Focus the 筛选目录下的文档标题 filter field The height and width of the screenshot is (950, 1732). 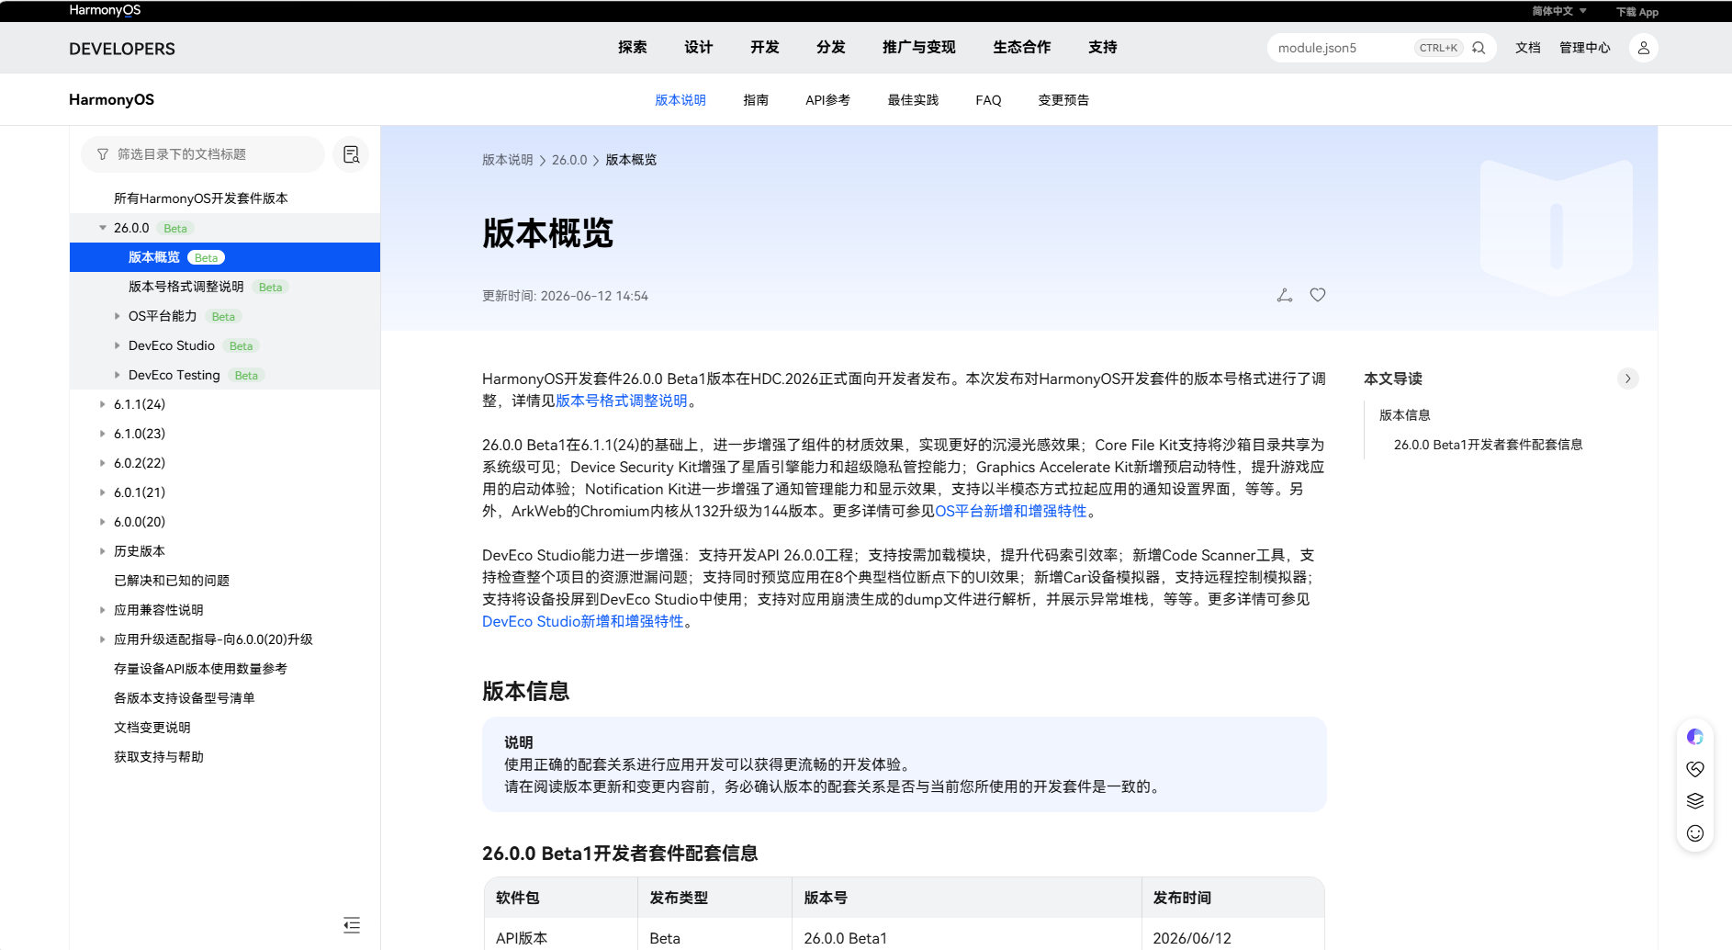click(x=203, y=154)
